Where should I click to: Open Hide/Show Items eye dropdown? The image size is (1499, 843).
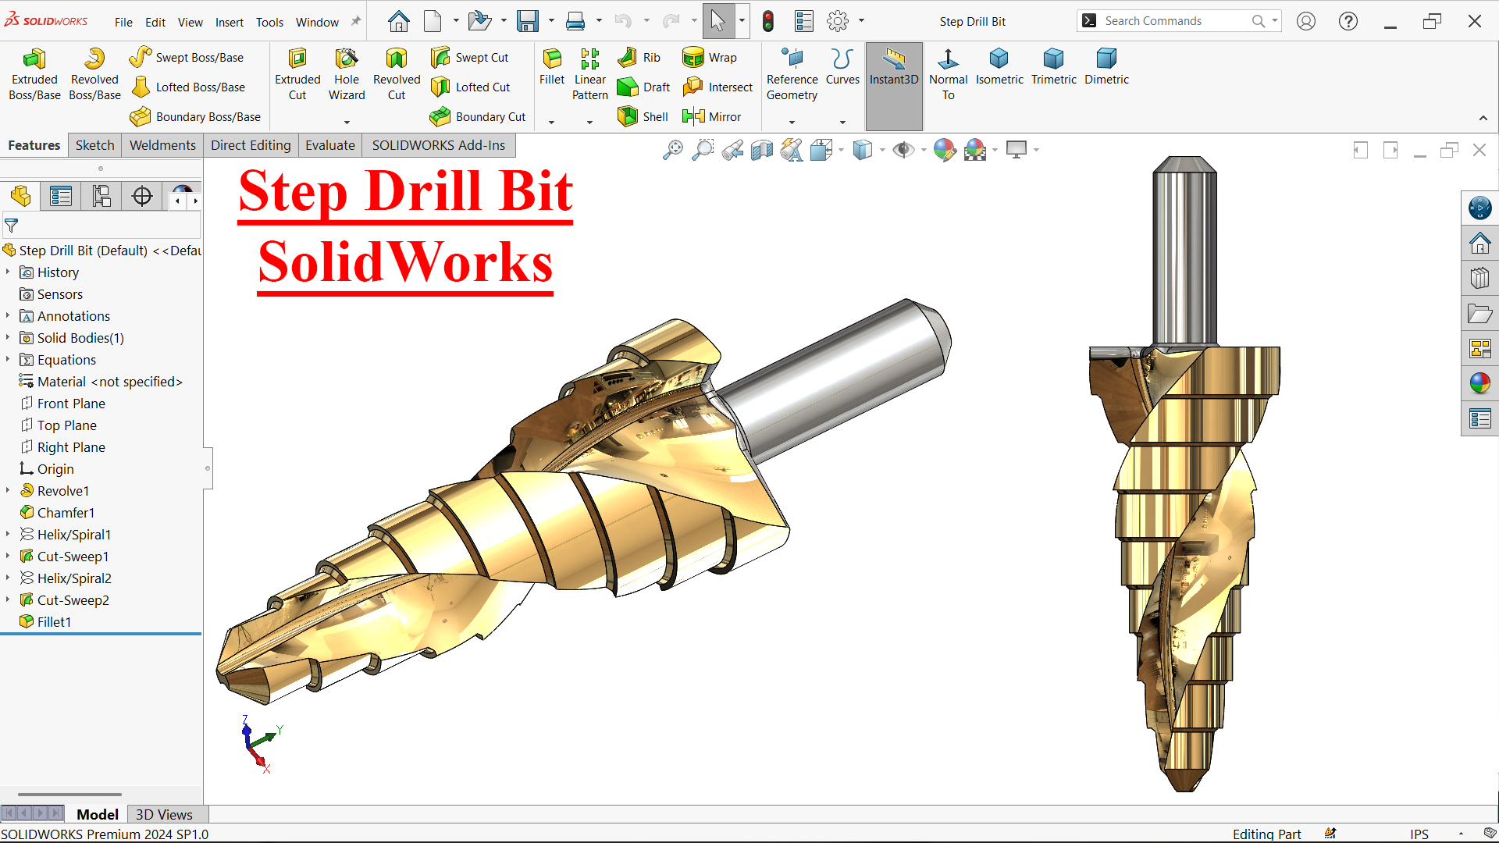[924, 150]
